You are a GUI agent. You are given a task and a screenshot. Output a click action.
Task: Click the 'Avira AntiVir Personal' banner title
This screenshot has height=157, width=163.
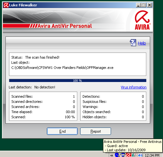(65, 26)
